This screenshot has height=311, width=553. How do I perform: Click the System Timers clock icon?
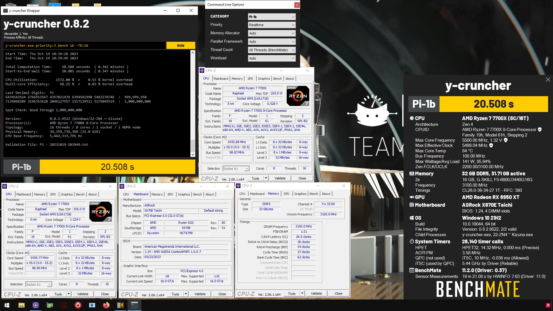tap(412, 242)
